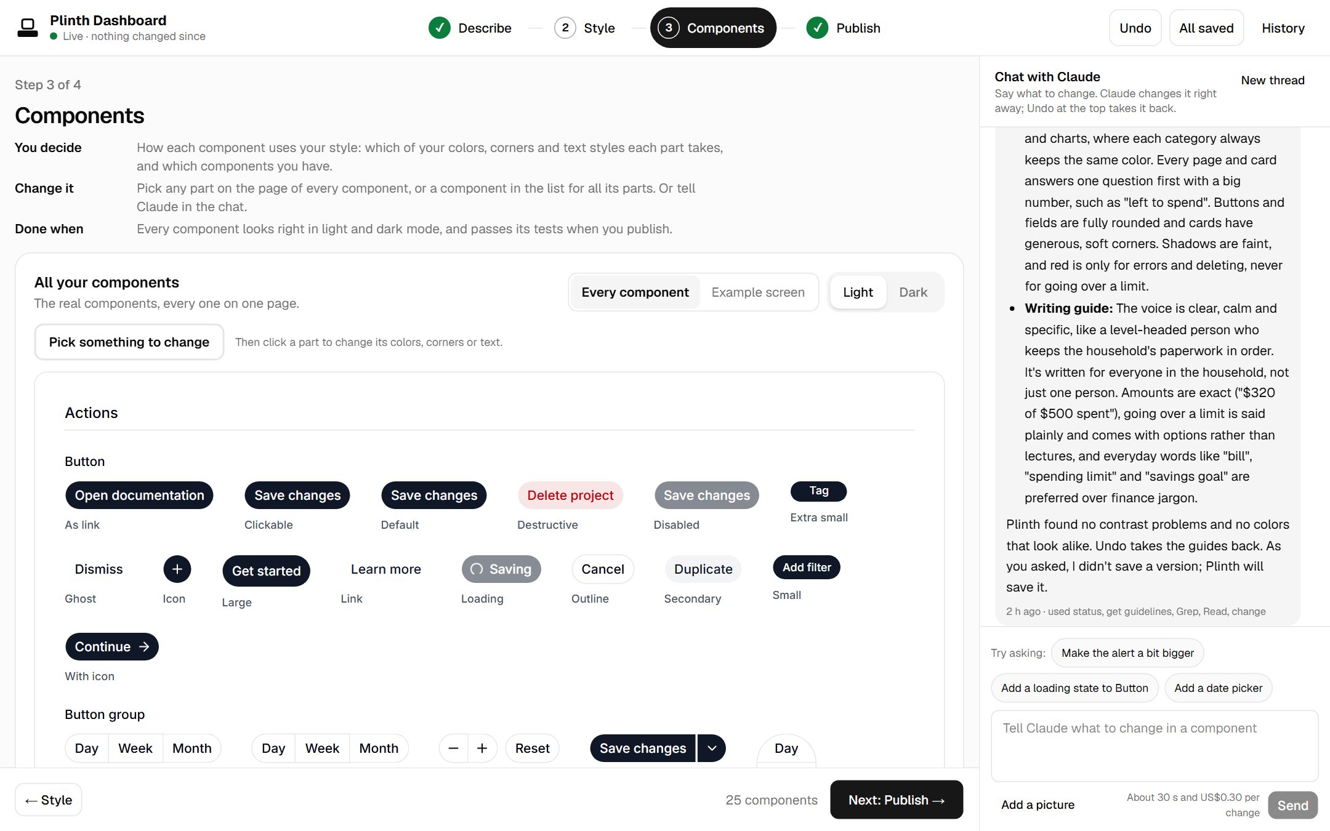
Task: Select the Example screen view
Action: (758, 292)
